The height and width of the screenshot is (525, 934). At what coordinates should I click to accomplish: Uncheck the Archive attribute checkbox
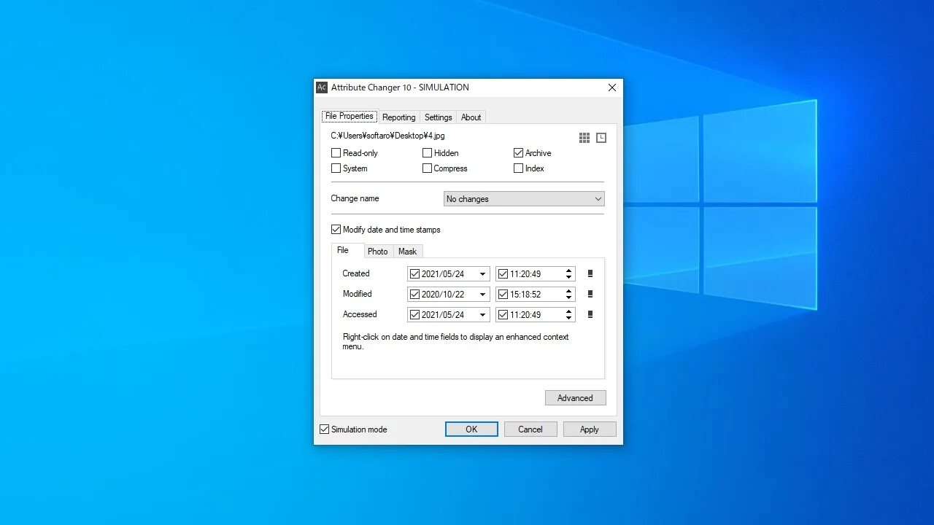pyautogui.click(x=518, y=153)
